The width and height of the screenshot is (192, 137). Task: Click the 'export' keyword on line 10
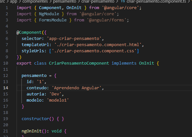click(x=24, y=63)
